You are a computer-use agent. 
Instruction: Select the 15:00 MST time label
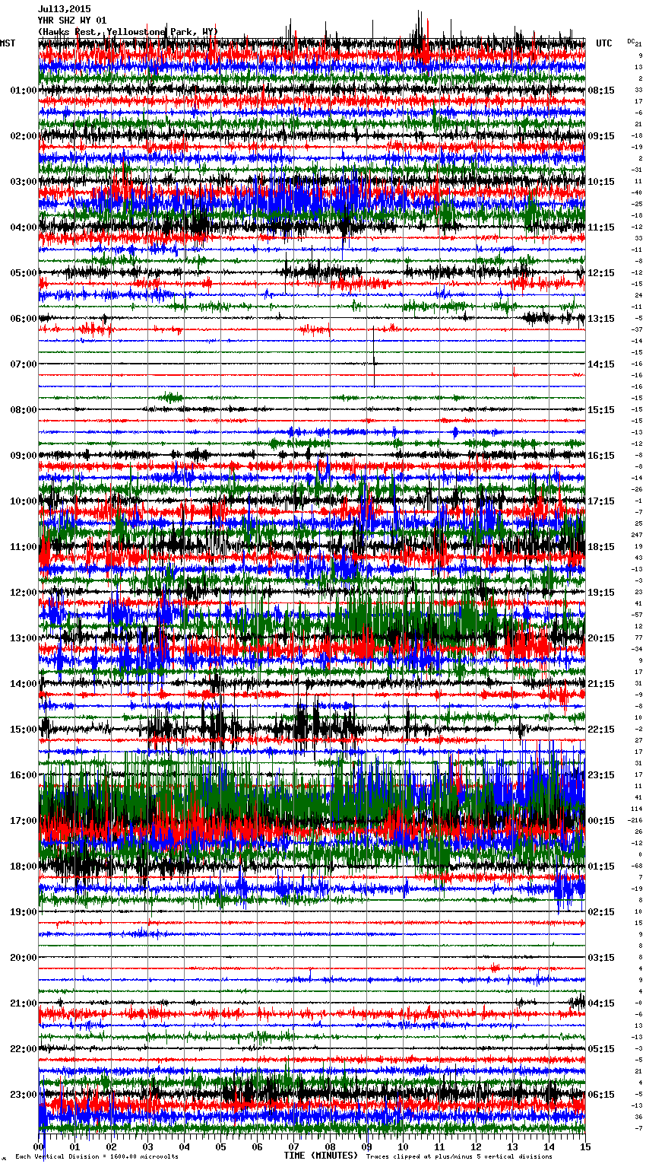[x=24, y=730]
